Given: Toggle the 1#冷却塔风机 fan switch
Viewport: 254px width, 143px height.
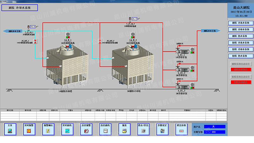Looking at the screenshot, I should pyautogui.click(x=68, y=35).
